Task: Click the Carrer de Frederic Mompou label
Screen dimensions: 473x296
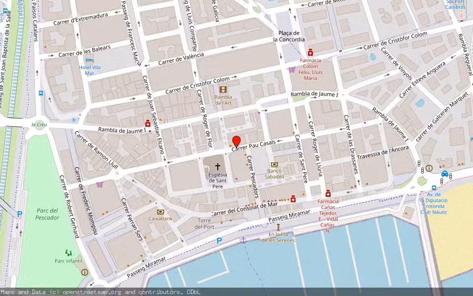Action: coord(86,200)
